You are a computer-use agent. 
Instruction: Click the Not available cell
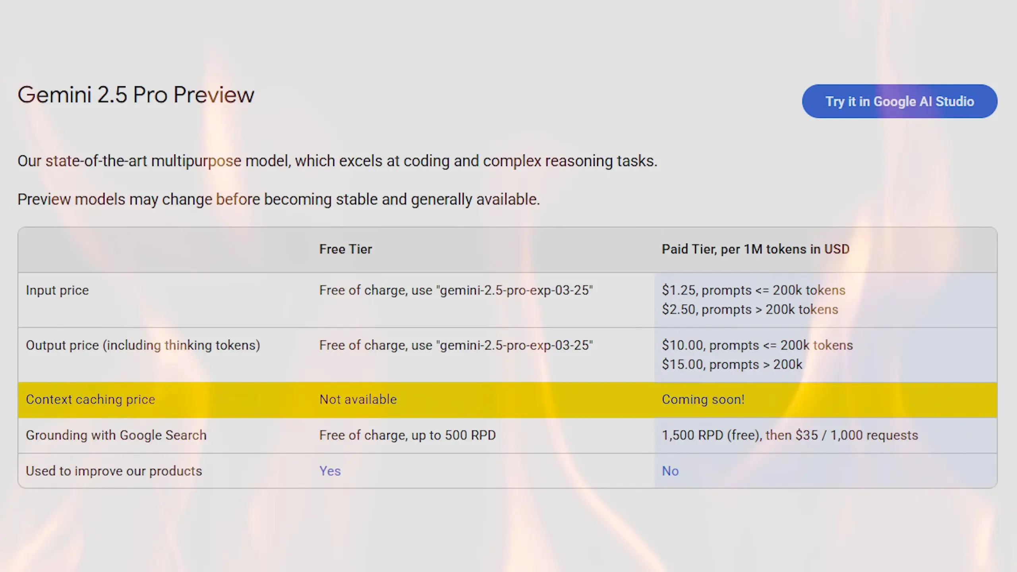tap(358, 399)
